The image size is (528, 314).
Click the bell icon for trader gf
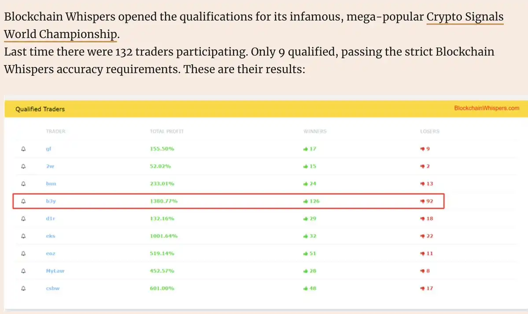(23, 149)
